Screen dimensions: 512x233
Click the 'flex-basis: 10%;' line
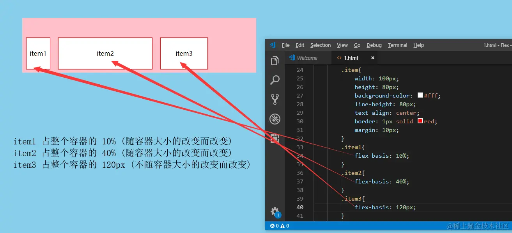coord(382,156)
